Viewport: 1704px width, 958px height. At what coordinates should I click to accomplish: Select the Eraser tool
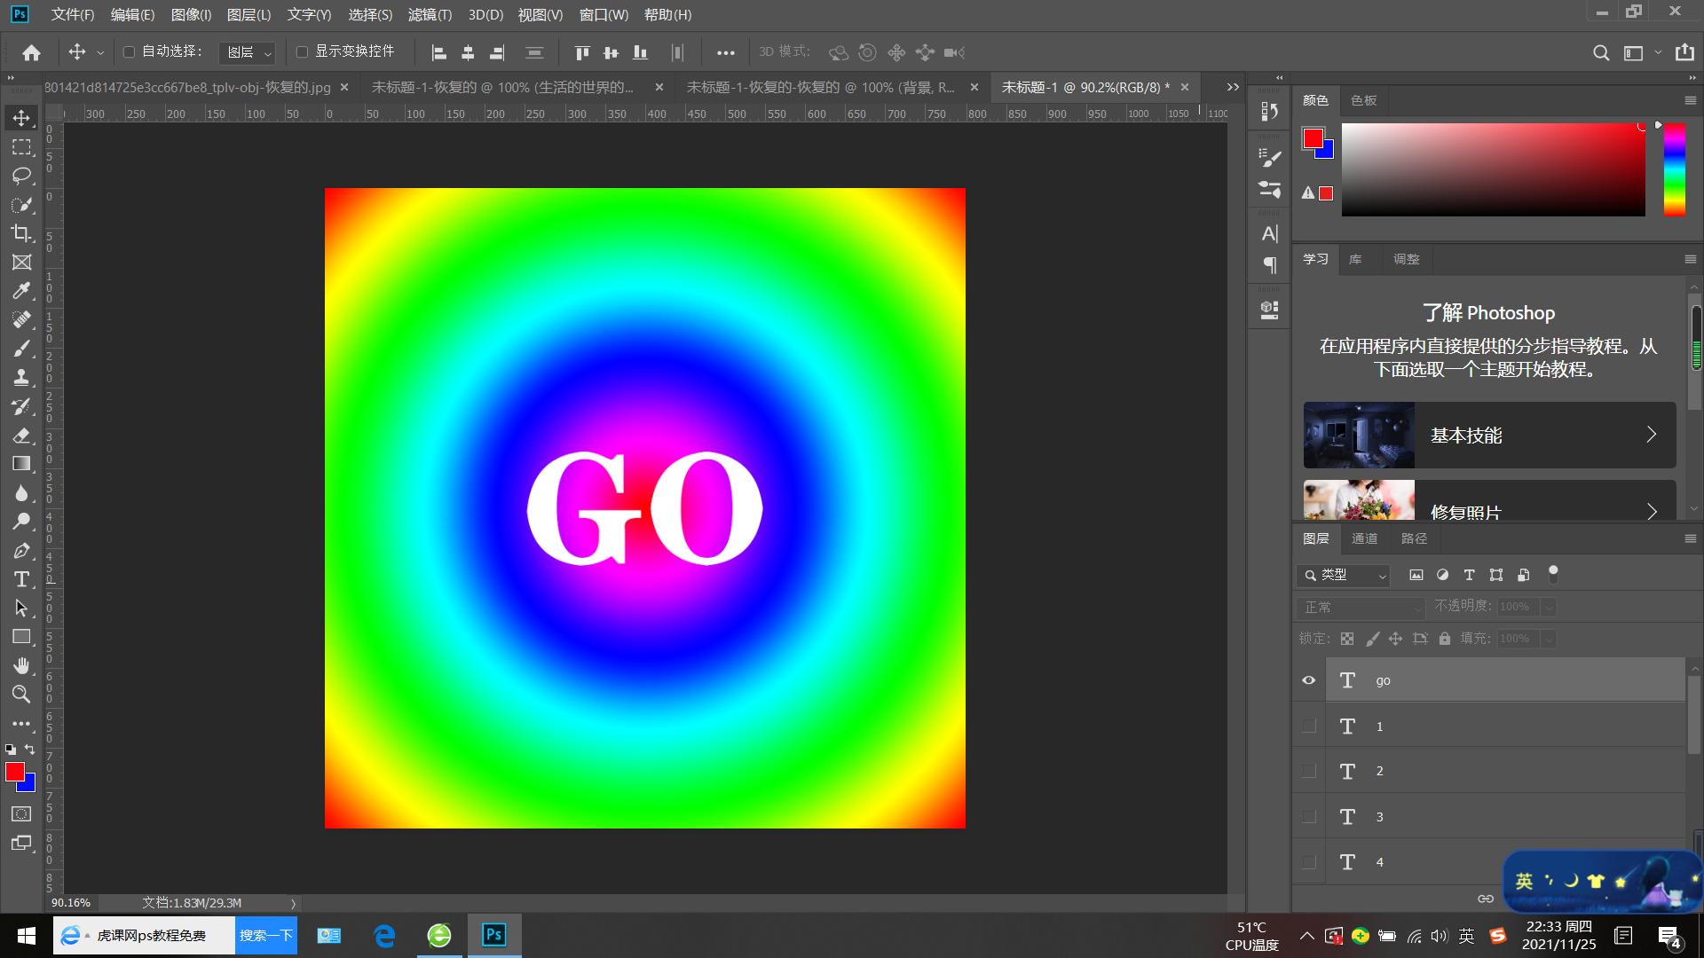(x=21, y=436)
